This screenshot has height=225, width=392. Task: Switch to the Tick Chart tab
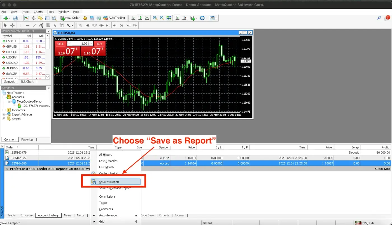pos(27,82)
